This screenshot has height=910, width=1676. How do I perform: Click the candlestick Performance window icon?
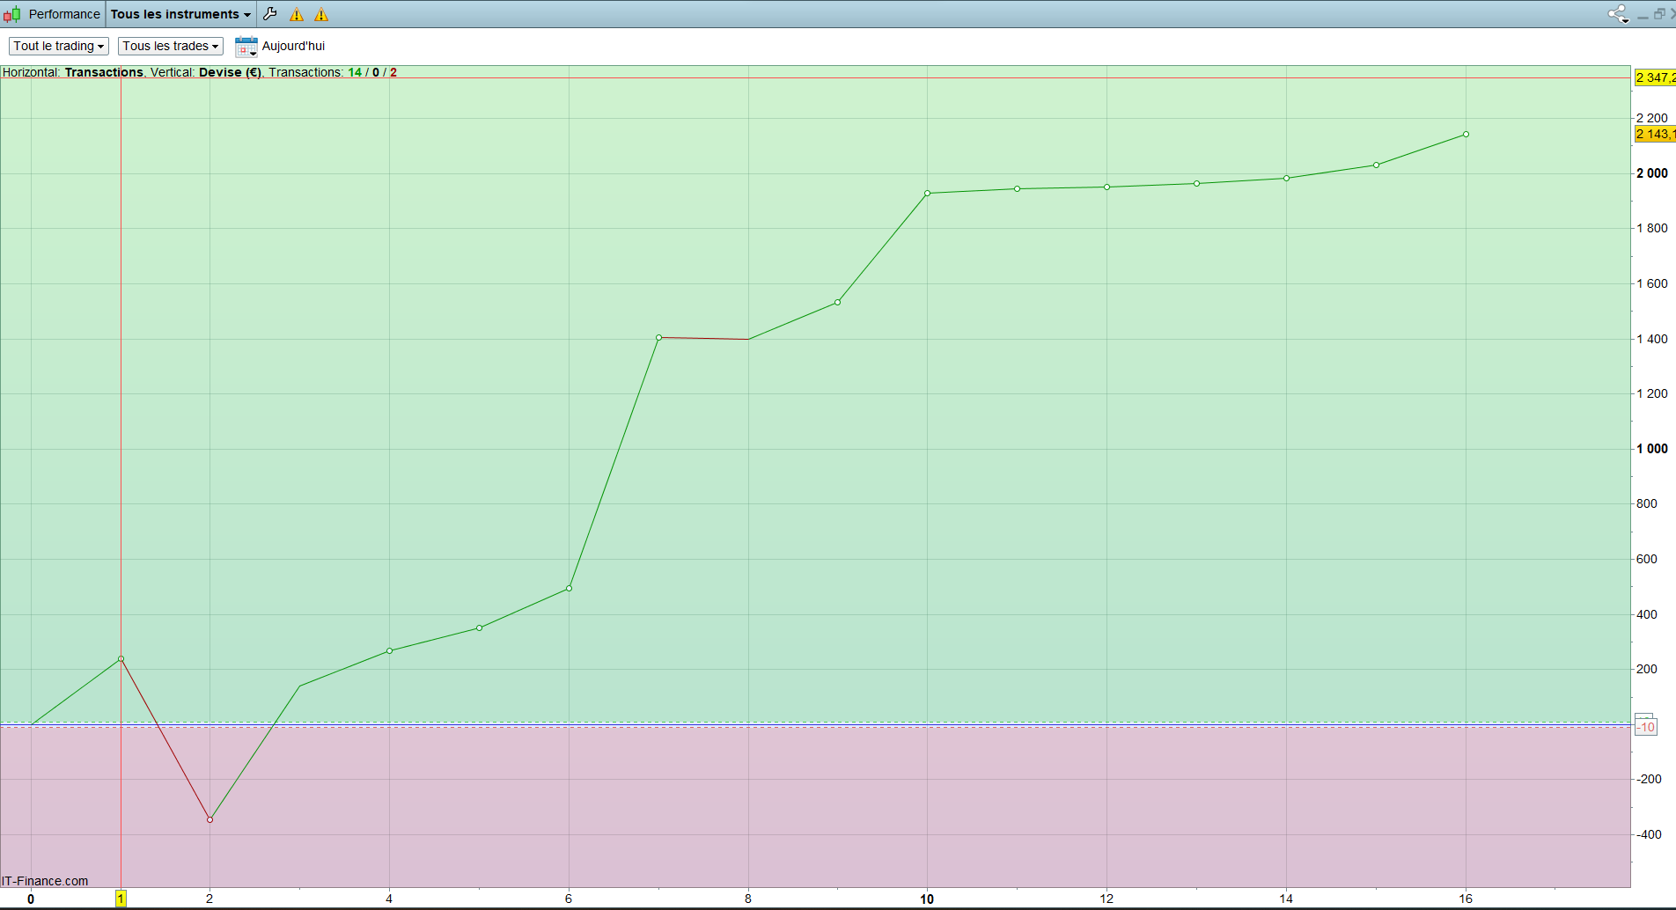pyautogui.click(x=11, y=14)
